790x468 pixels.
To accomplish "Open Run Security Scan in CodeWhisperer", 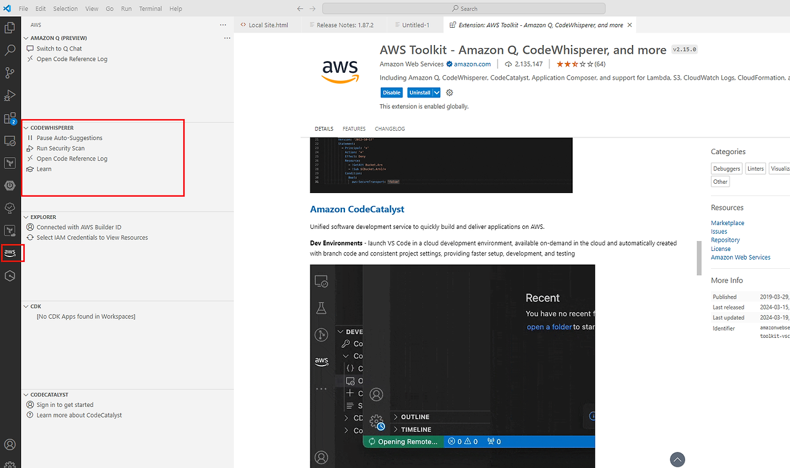I will (60, 149).
